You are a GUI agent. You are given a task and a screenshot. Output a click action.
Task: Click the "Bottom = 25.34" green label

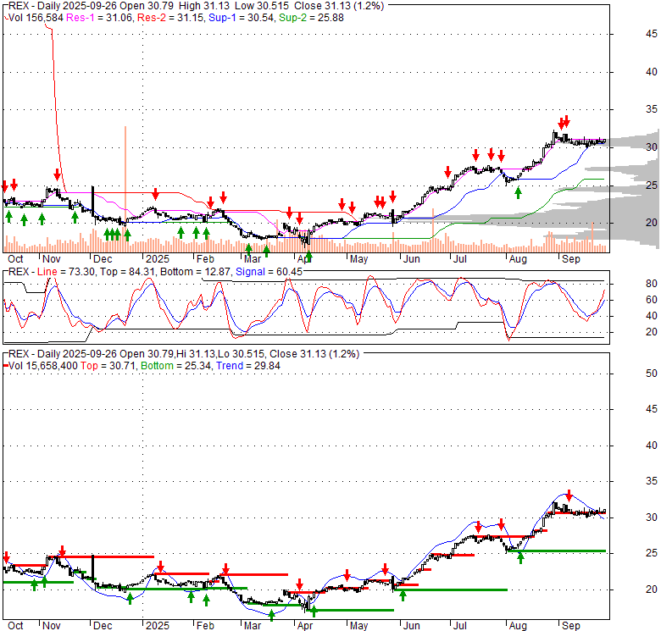coord(175,366)
